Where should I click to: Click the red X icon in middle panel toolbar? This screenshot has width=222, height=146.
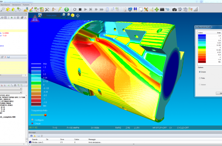point(6,57)
